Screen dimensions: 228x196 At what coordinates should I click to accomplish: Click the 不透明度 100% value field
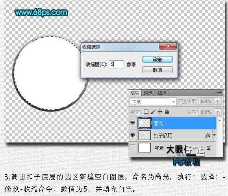pyautogui.click(x=207, y=101)
